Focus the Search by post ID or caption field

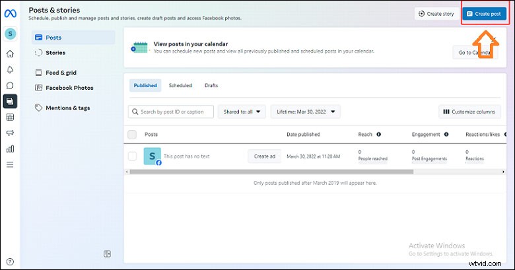[x=171, y=112]
